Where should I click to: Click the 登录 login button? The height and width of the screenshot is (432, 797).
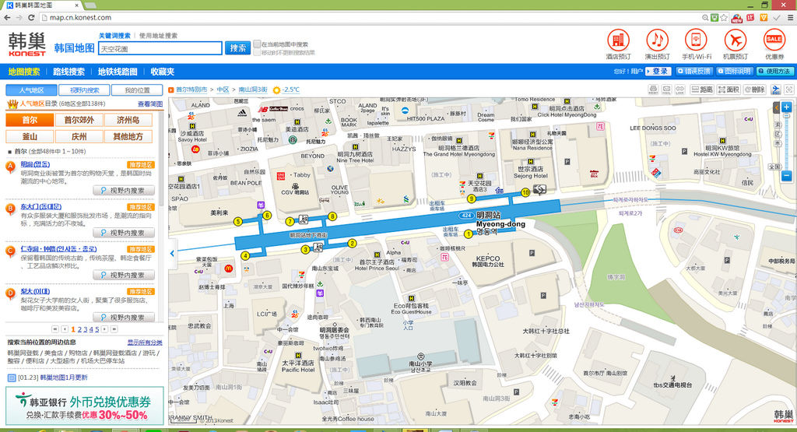658,72
